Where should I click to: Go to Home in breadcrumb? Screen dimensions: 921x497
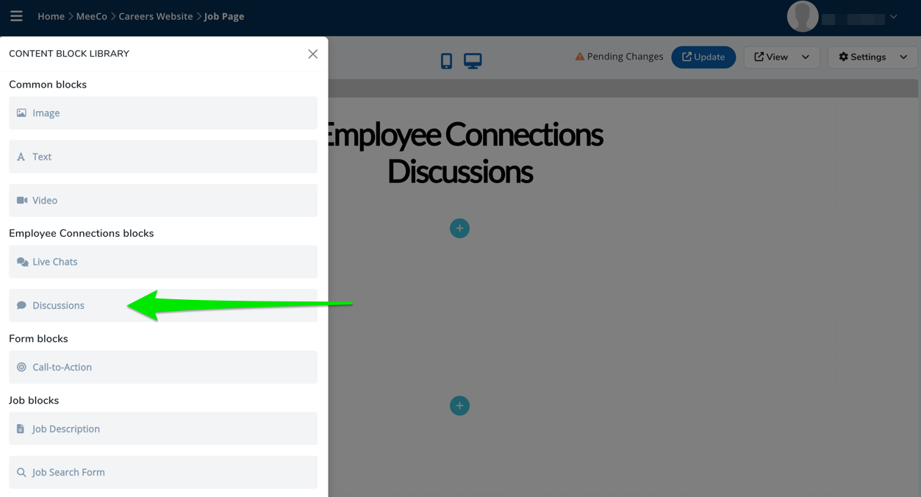click(x=51, y=16)
